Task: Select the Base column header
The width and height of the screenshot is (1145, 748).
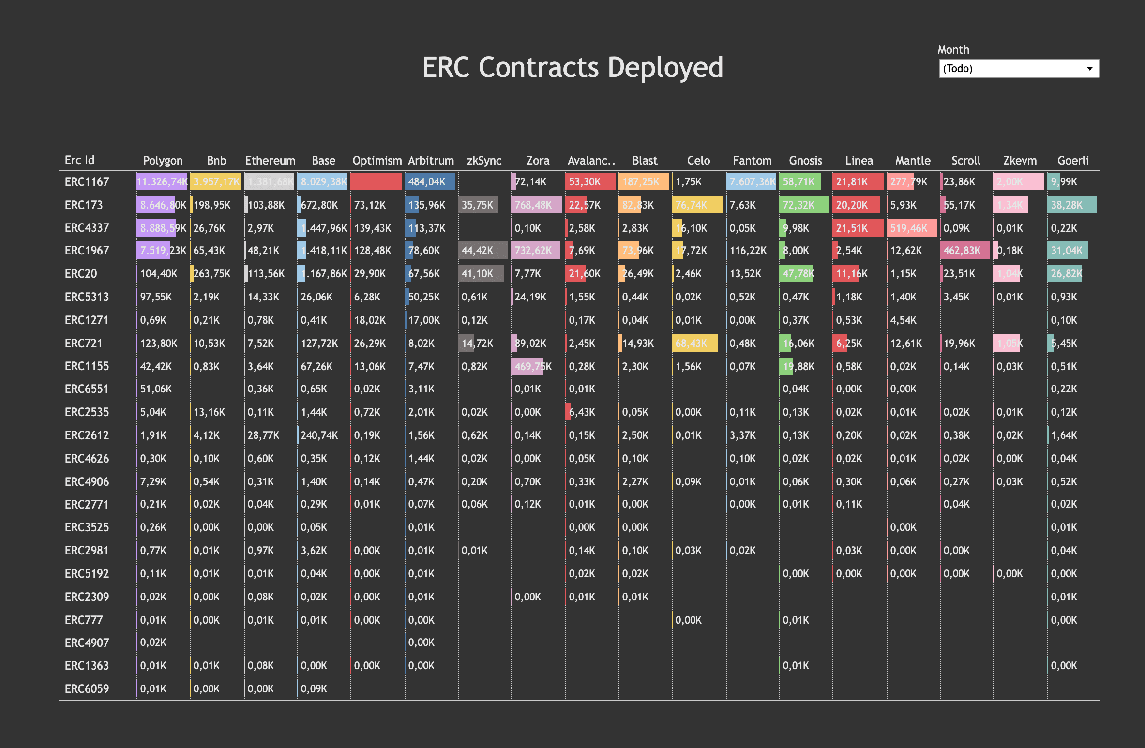Action: (323, 161)
